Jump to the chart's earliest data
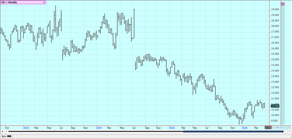This screenshot has height=139, width=292. [3, 131]
